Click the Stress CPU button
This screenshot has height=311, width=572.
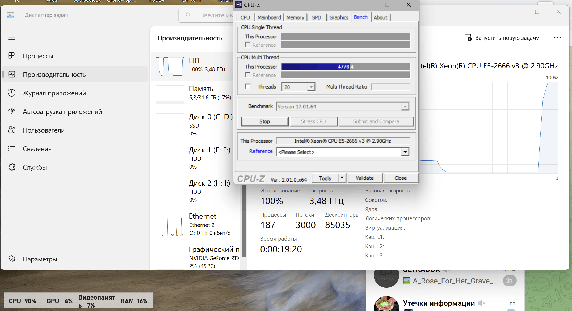313,121
